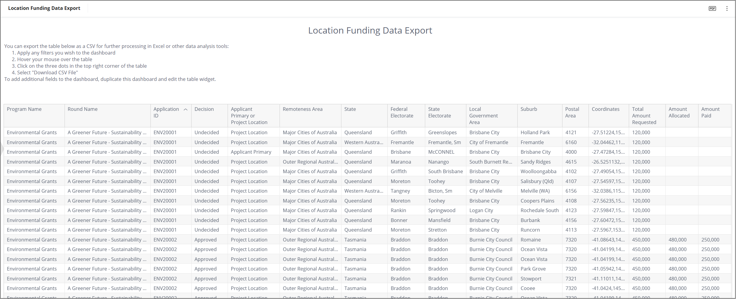Sort table by Decision column header
Image resolution: width=736 pixels, height=299 pixels.
pos(204,109)
